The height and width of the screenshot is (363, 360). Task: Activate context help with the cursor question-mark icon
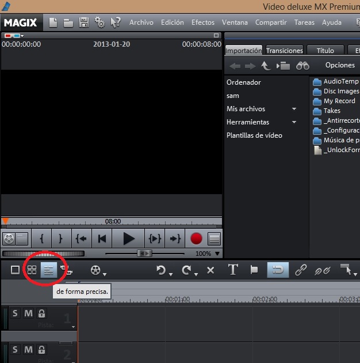115,22
